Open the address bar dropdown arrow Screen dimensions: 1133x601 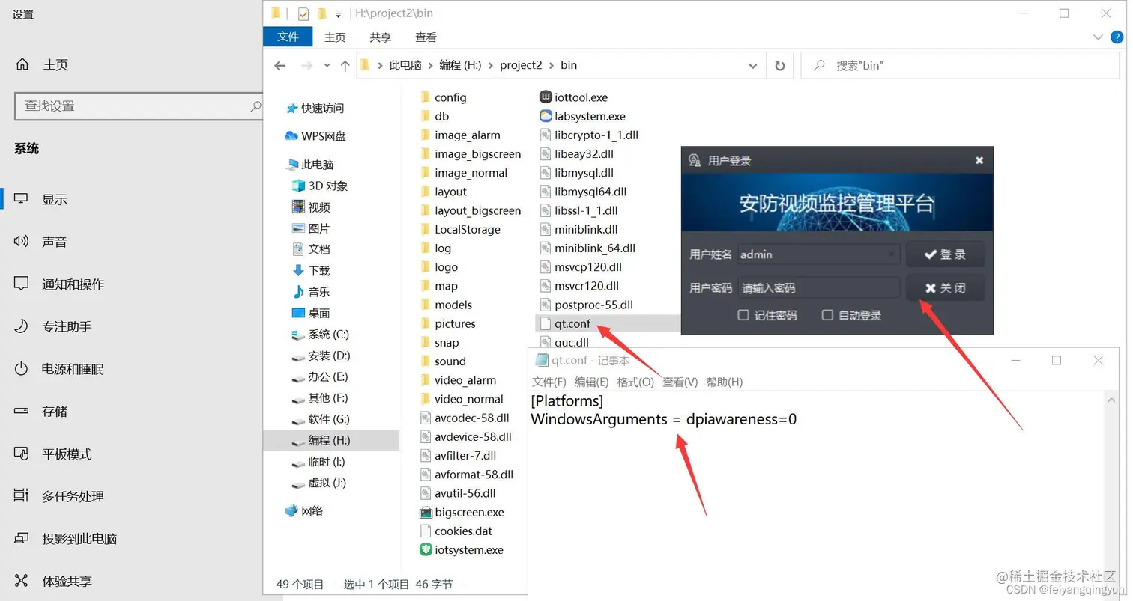tap(753, 66)
